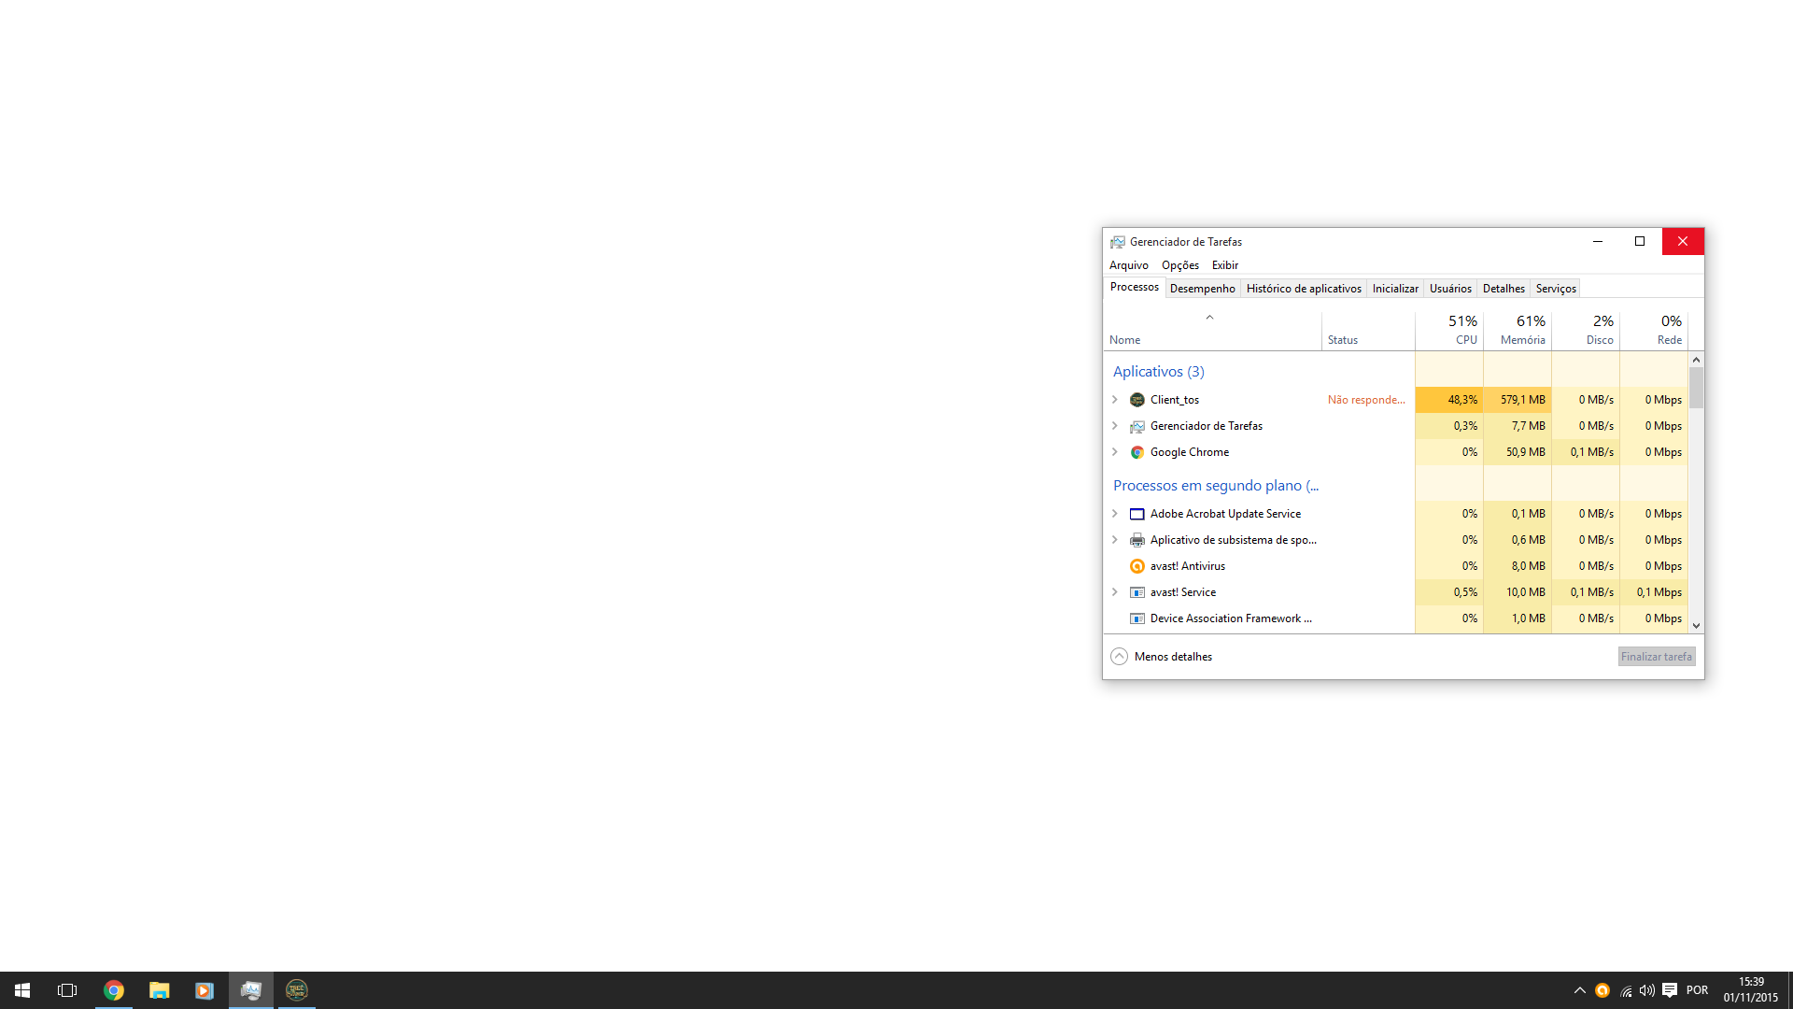Viewport: 1793px width, 1009px height.
Task: Switch to the Desempenho tab
Action: [1202, 289]
